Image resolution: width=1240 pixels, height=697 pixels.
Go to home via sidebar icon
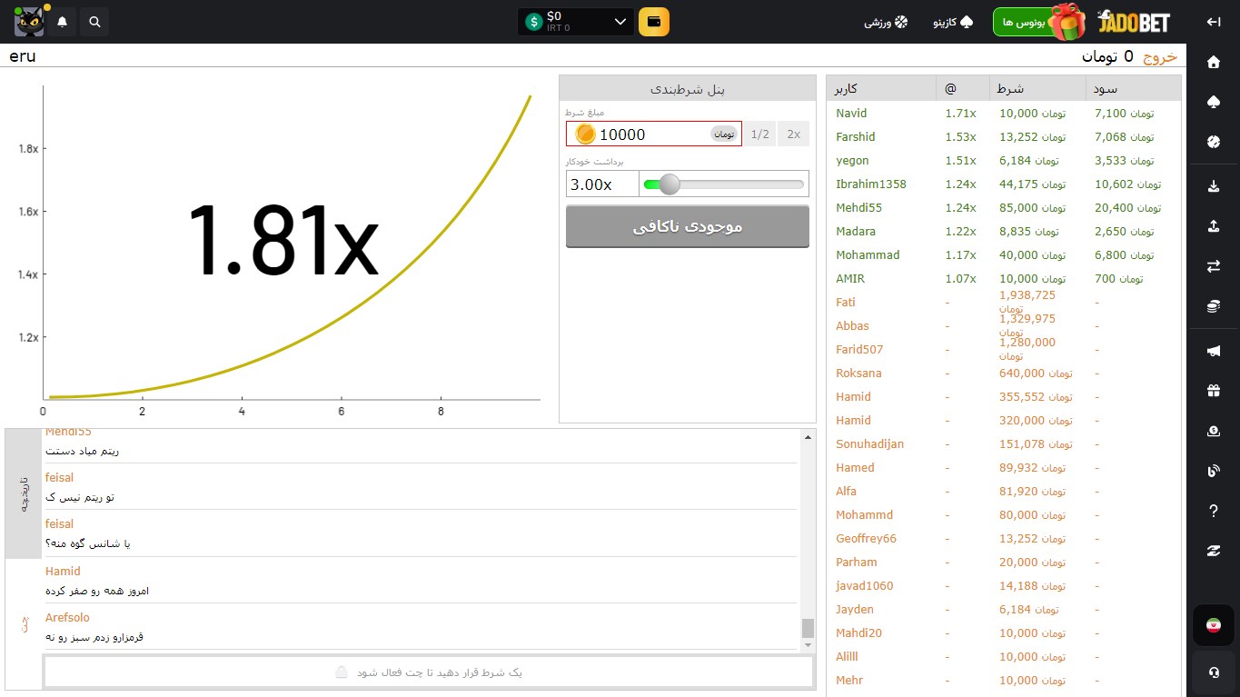coord(1213,63)
